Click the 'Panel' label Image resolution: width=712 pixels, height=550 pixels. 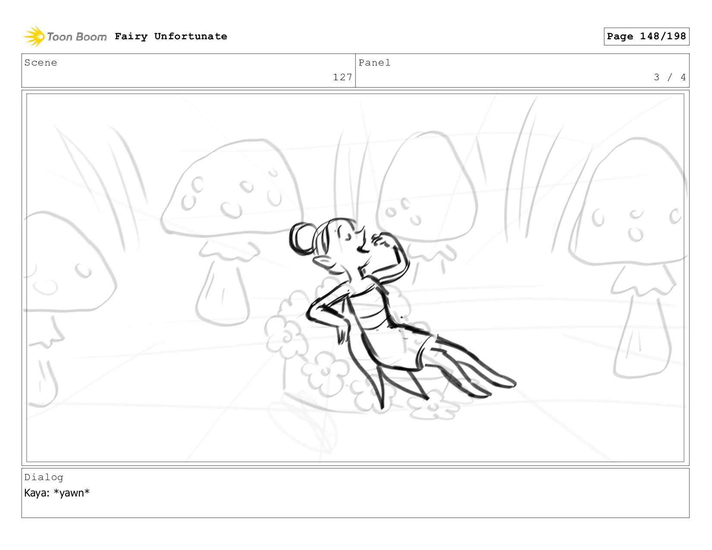tap(375, 63)
